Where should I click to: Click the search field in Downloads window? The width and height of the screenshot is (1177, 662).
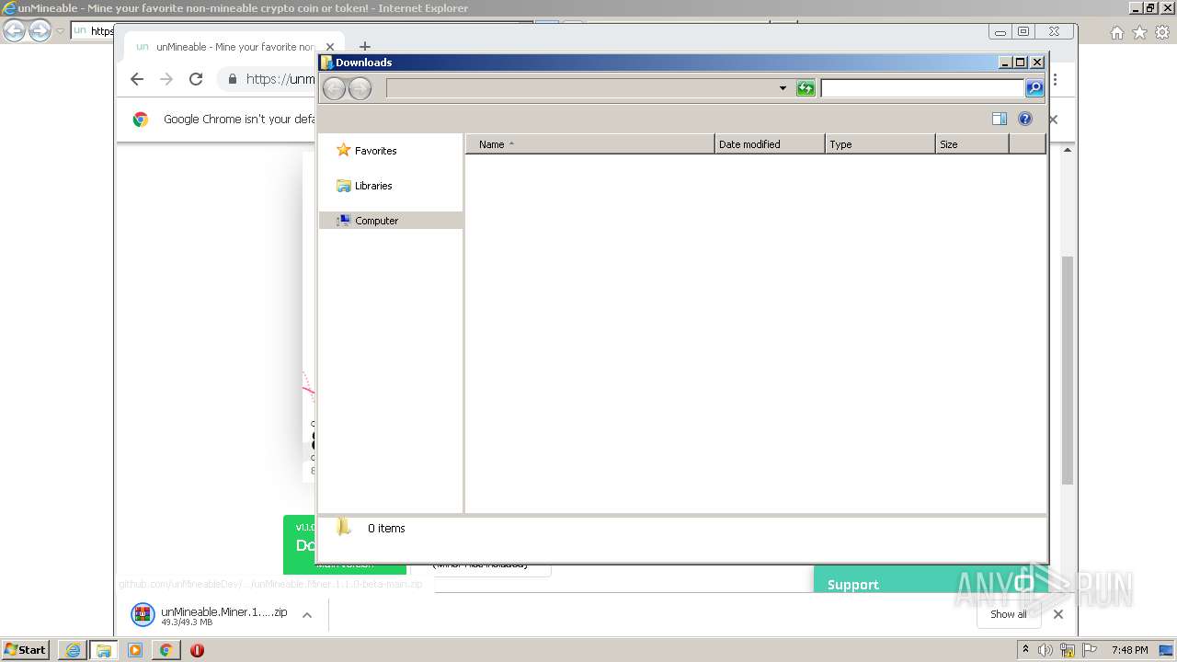click(x=922, y=88)
